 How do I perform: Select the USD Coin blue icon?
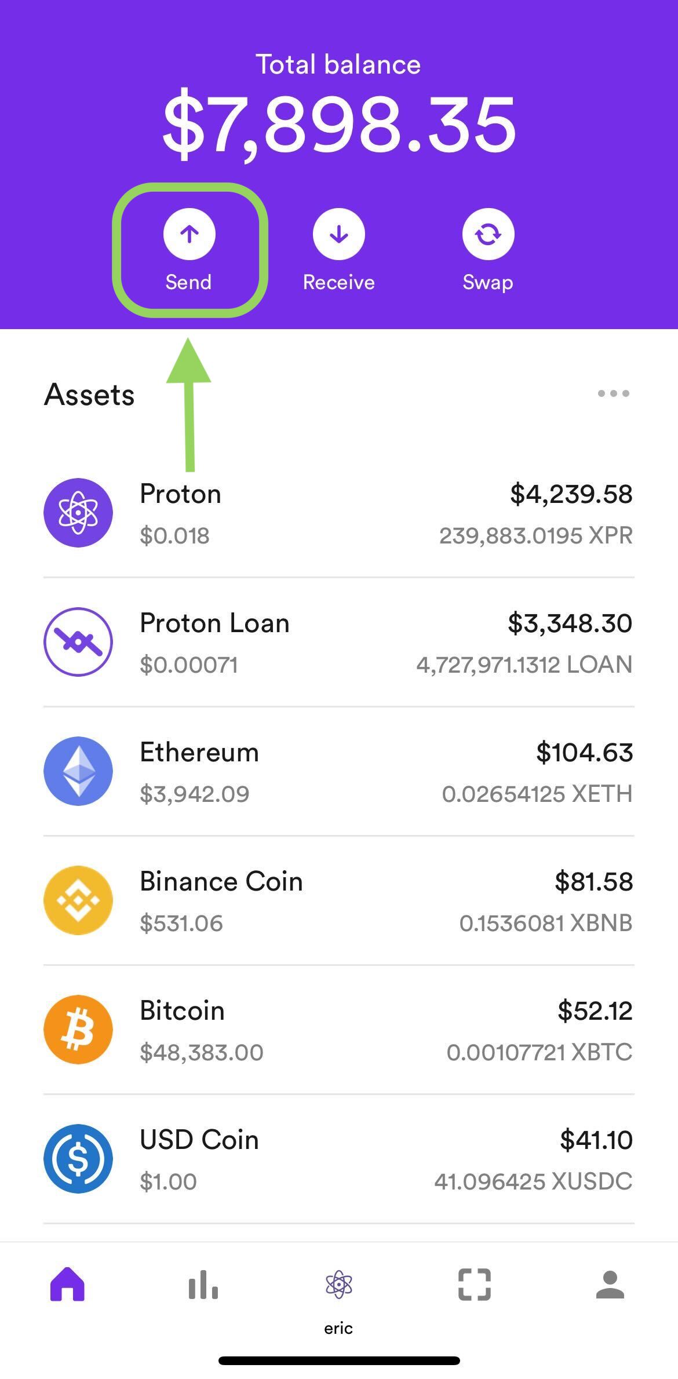pyautogui.click(x=78, y=1158)
